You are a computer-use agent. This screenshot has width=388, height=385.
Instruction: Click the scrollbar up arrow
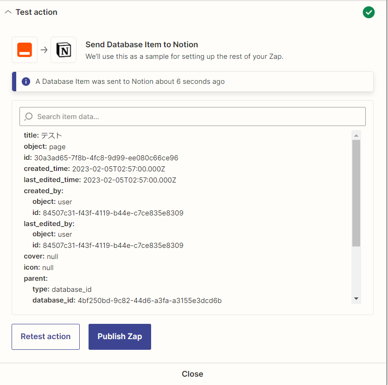coord(356,135)
